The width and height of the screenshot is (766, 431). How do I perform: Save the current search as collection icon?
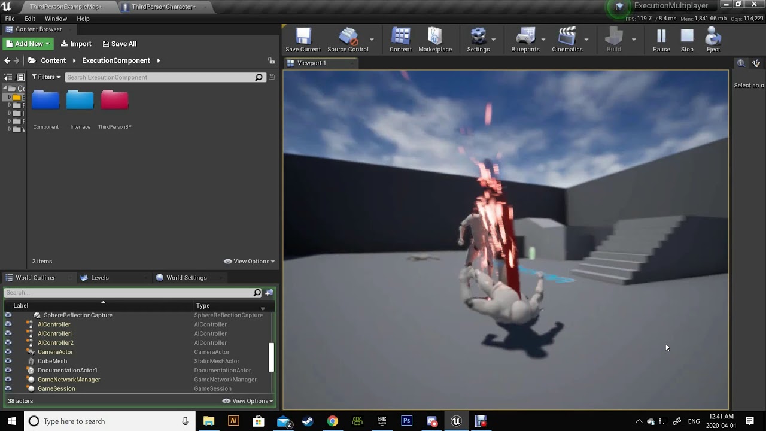(x=272, y=77)
